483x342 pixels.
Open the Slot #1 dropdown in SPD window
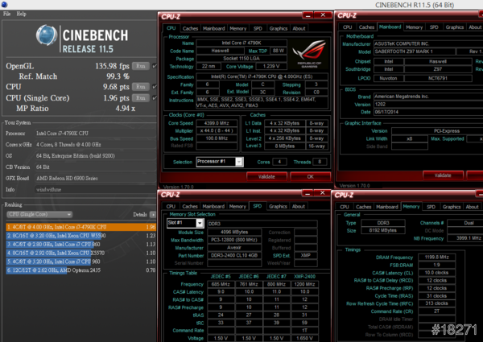tap(185, 223)
